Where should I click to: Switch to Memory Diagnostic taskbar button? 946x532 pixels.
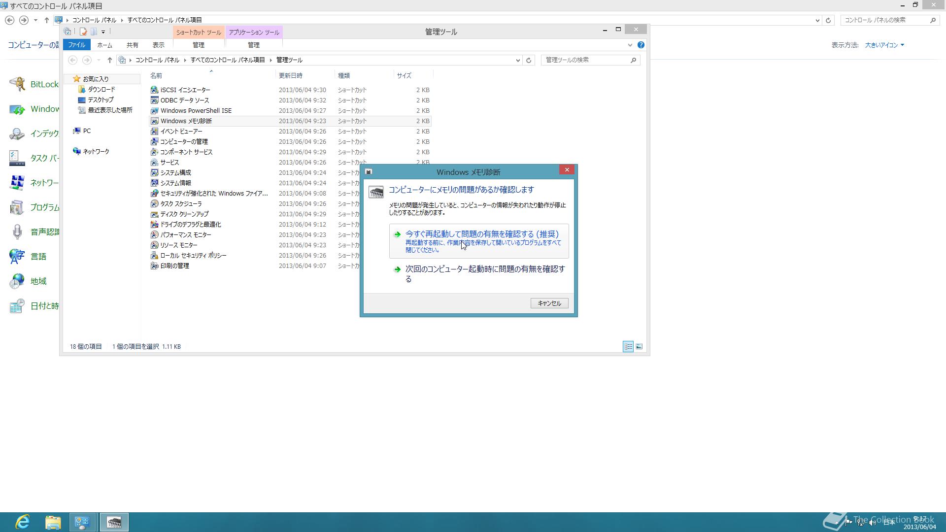point(114,522)
